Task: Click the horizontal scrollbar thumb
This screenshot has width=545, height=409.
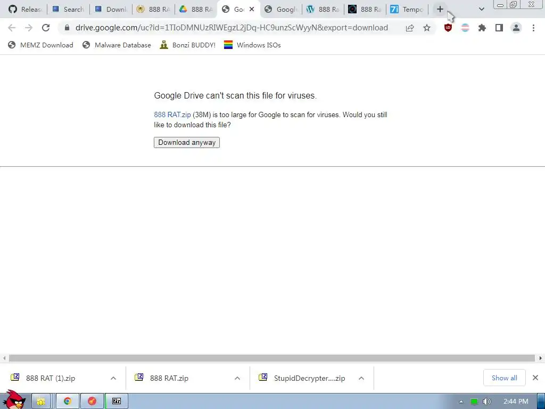Action: tap(272, 358)
